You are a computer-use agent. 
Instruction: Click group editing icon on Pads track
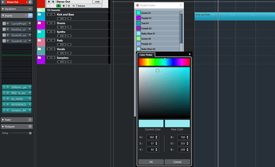(70, 45)
